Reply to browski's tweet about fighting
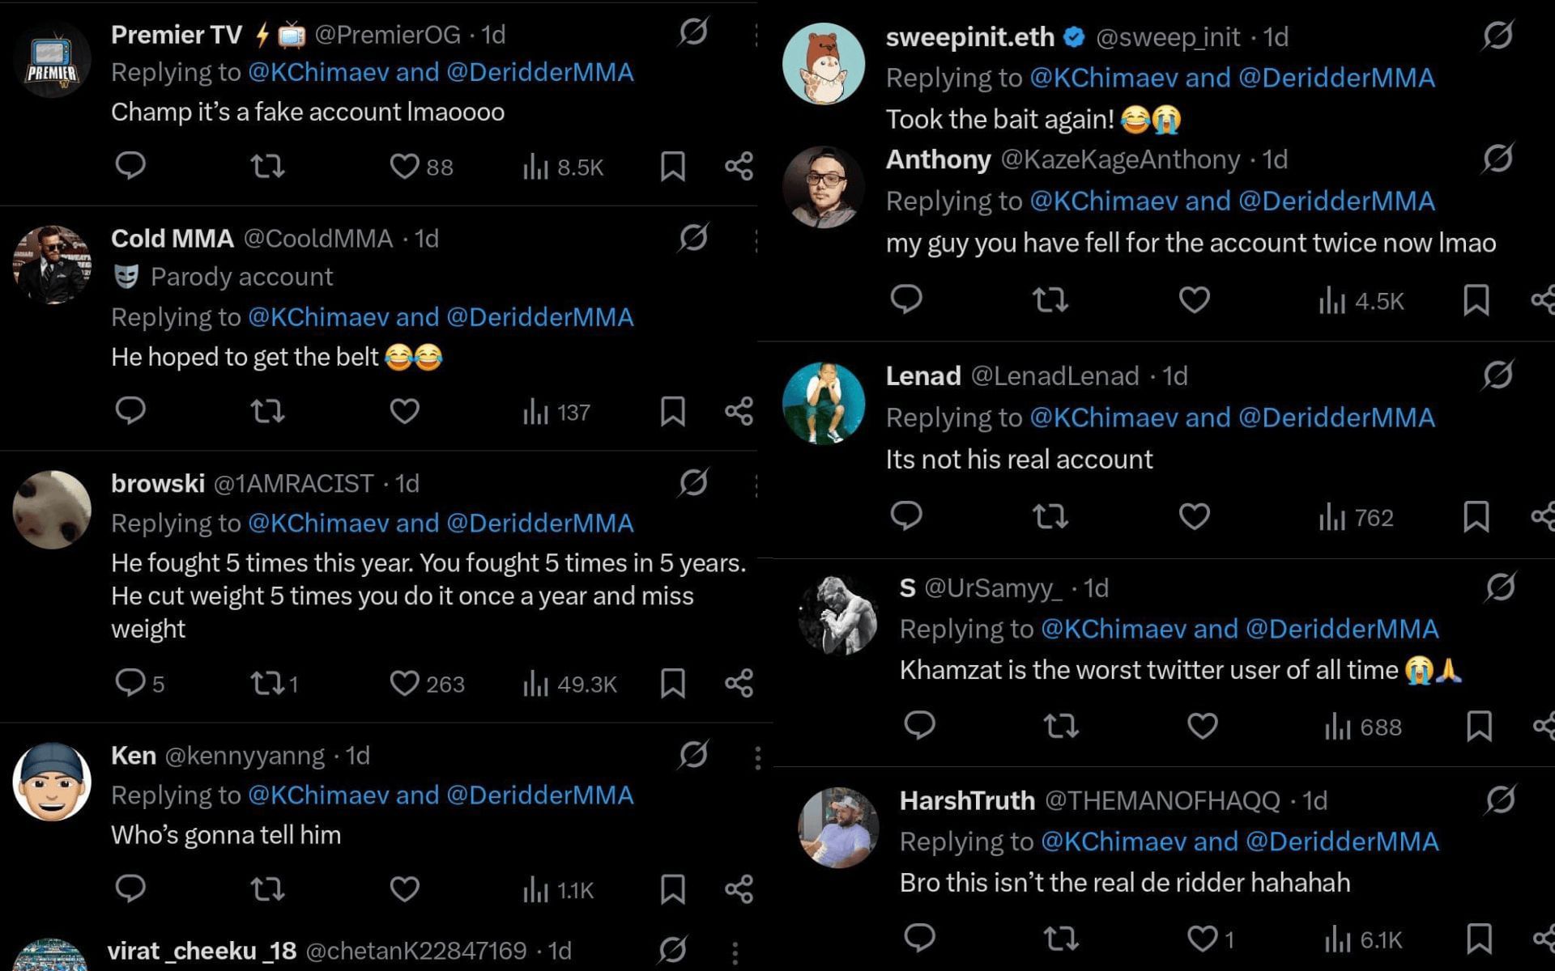Screen dimensions: 1555x971 coord(130,683)
